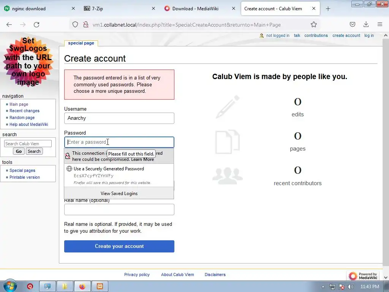The height and width of the screenshot is (292, 389).
Task: Open the folder icon in the taskbar
Action: pyautogui.click(x=65, y=287)
